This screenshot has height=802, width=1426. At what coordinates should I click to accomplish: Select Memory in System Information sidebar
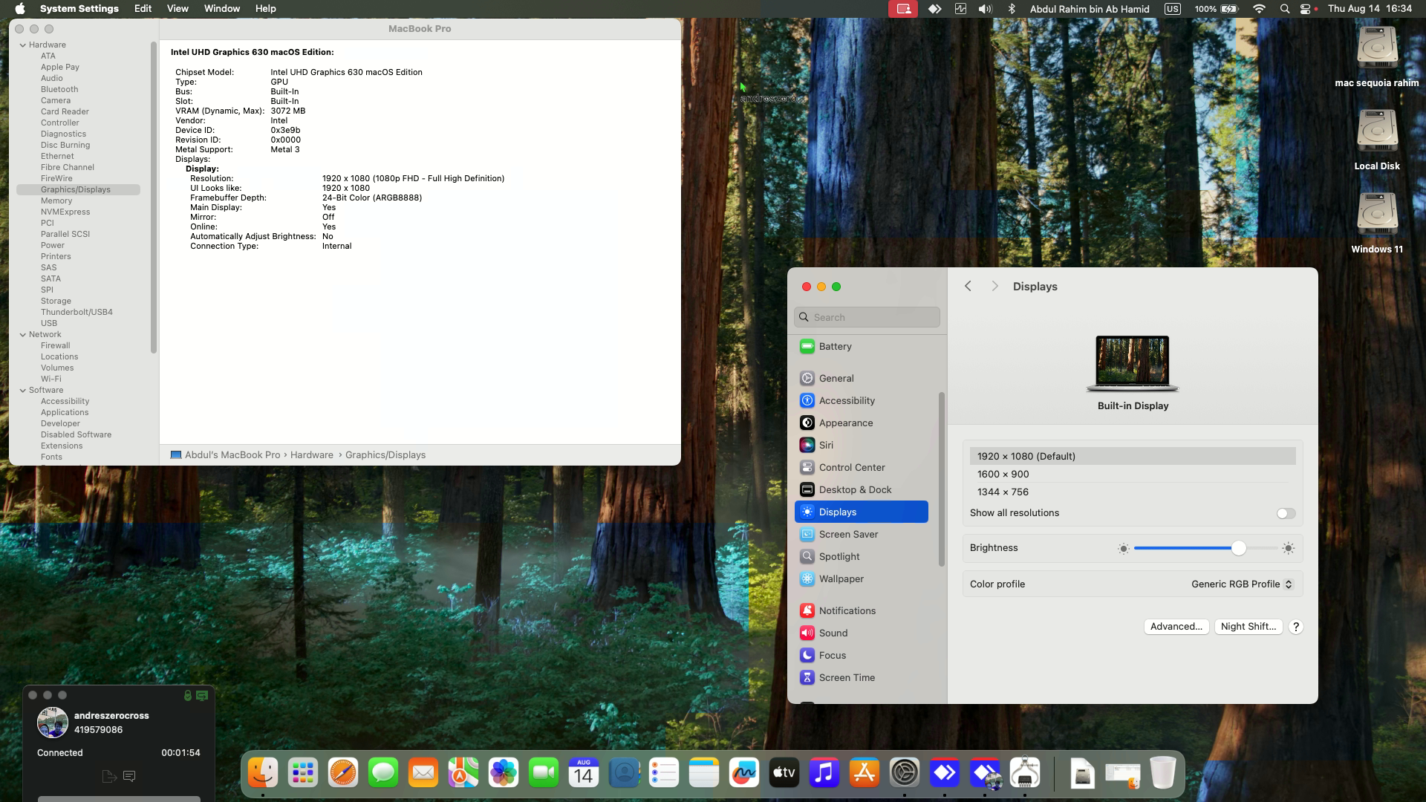pyautogui.click(x=56, y=201)
